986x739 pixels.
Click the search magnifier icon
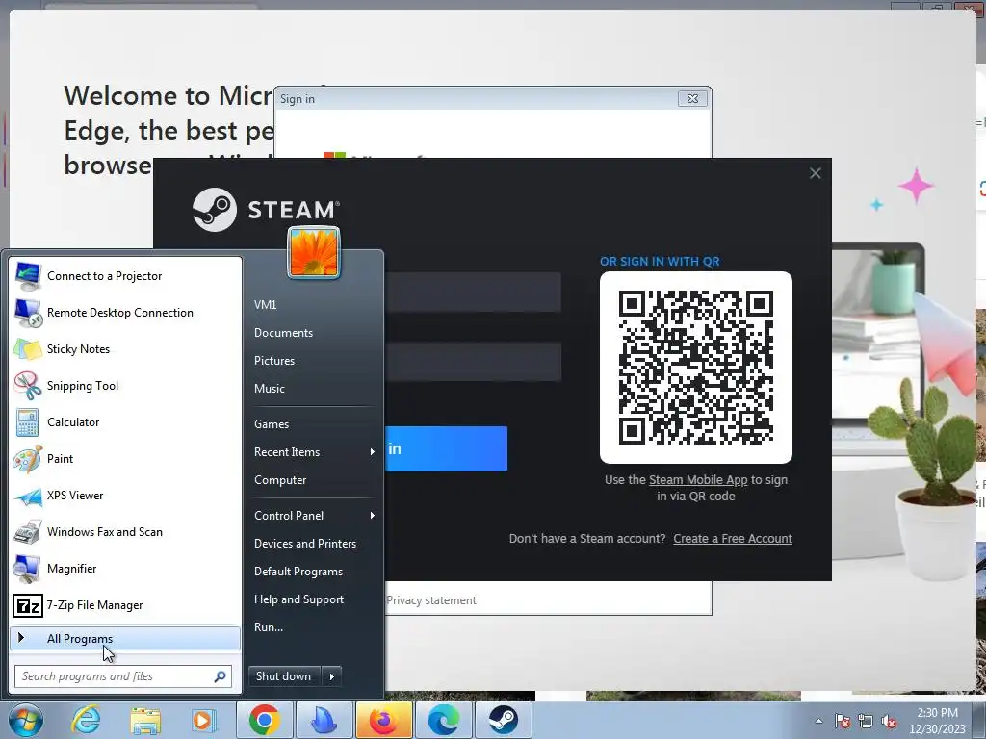click(221, 676)
